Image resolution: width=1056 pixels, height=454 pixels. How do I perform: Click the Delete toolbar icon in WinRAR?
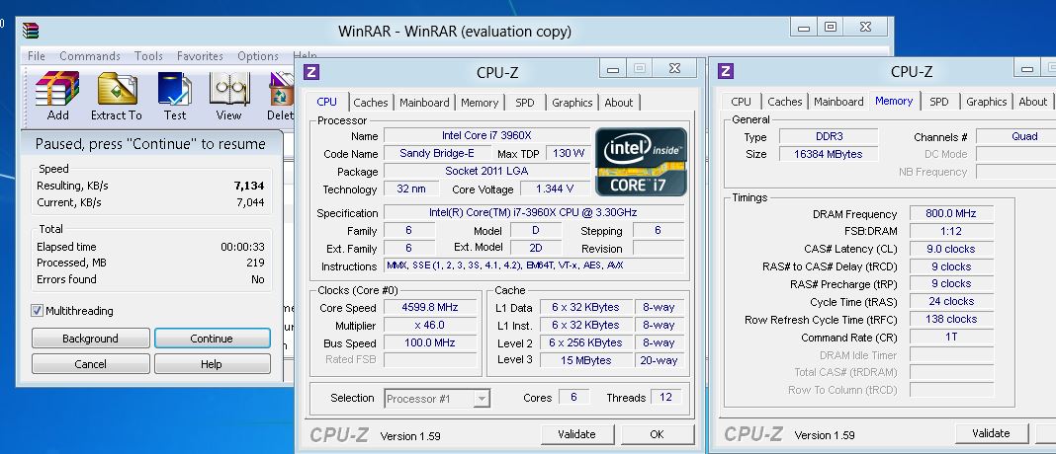[x=281, y=96]
